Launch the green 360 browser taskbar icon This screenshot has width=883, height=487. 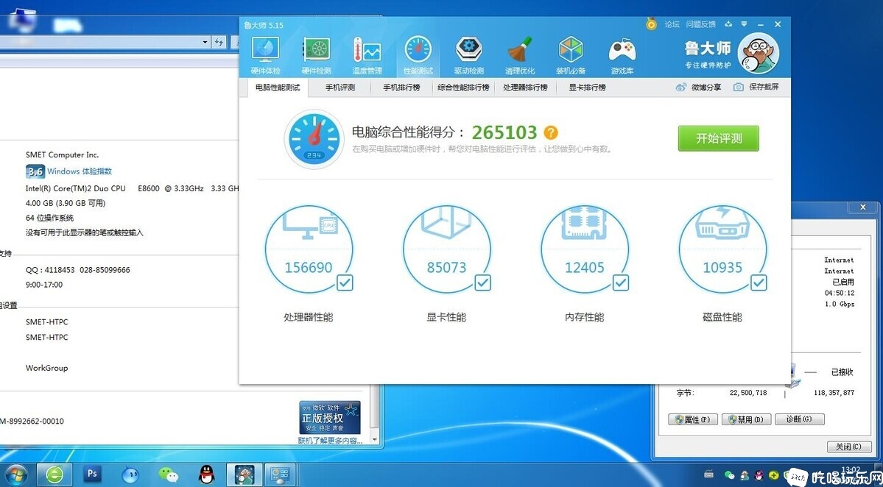coord(54,474)
